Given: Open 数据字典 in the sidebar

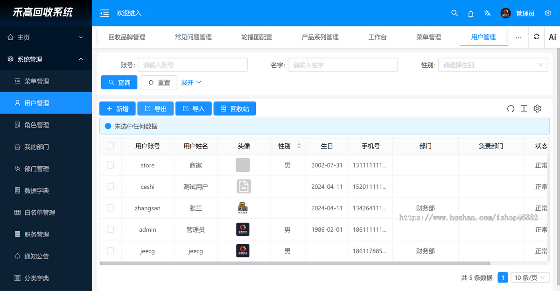Looking at the screenshot, I should (46, 191).
